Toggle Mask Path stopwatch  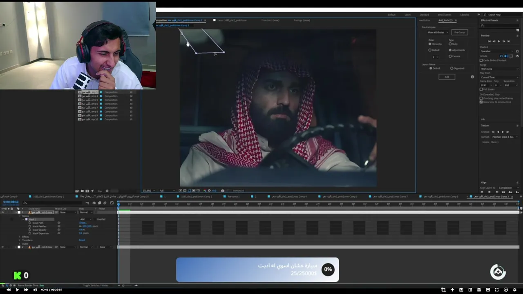[x=30, y=223]
